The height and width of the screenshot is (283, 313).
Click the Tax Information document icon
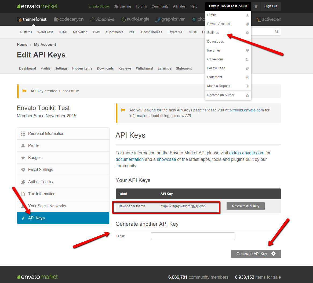23,194
